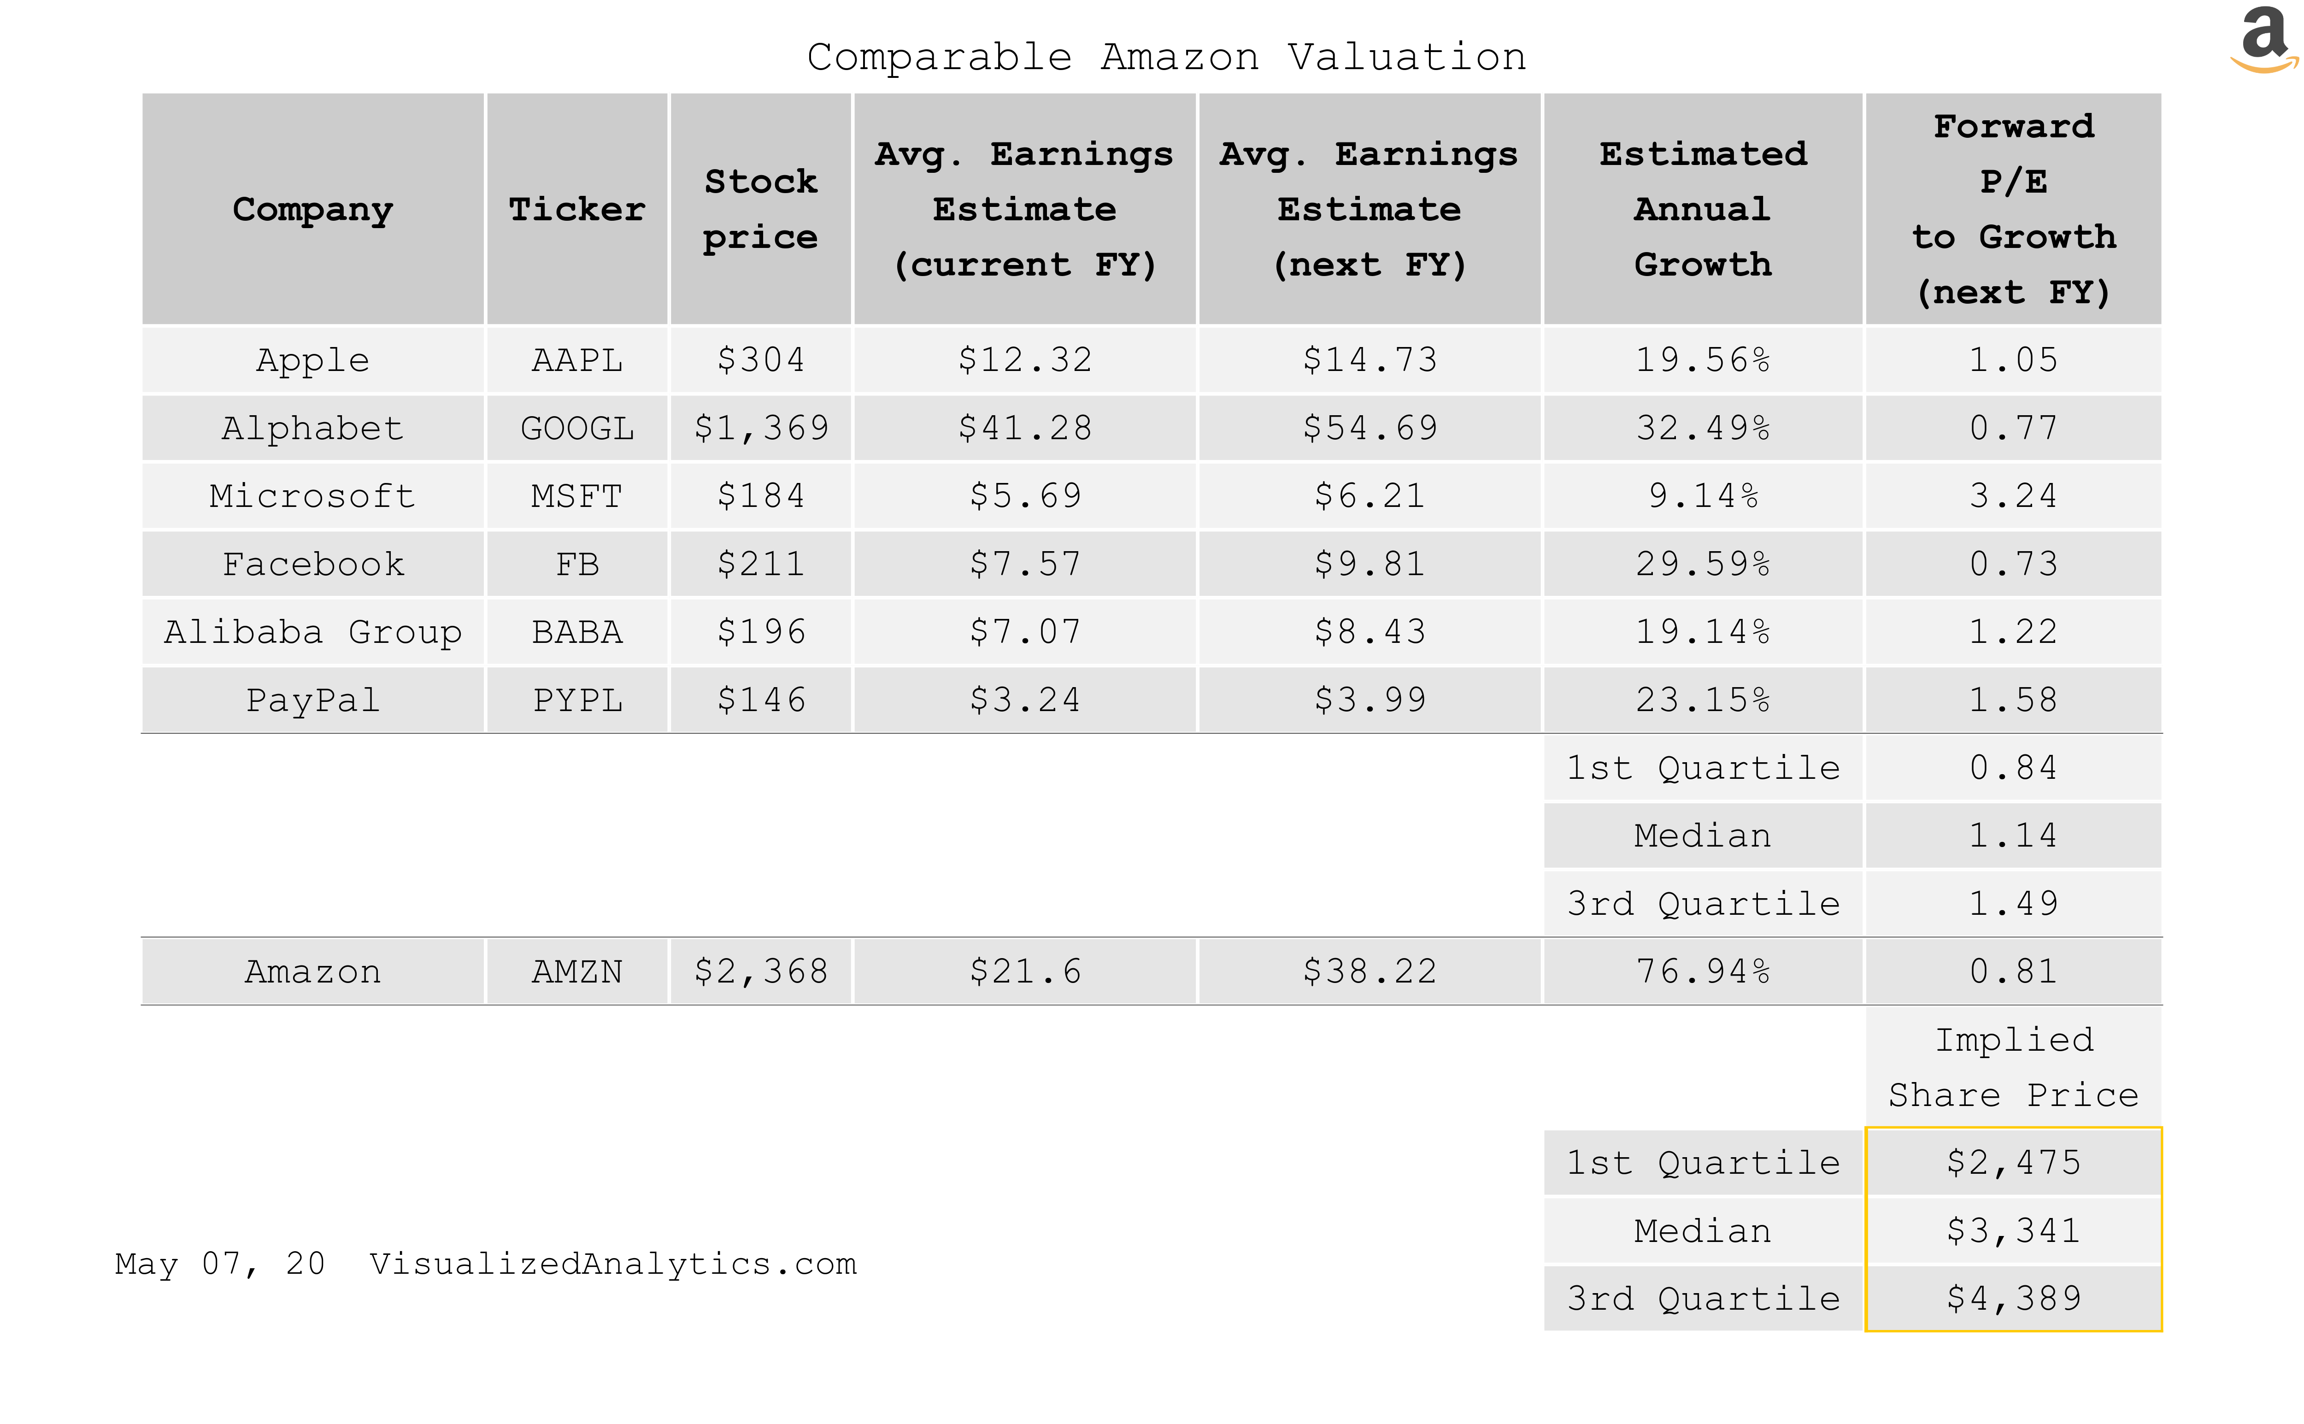Select the Estimated Annual Growth header
The width and height of the screenshot is (2304, 1424).
tap(1702, 209)
